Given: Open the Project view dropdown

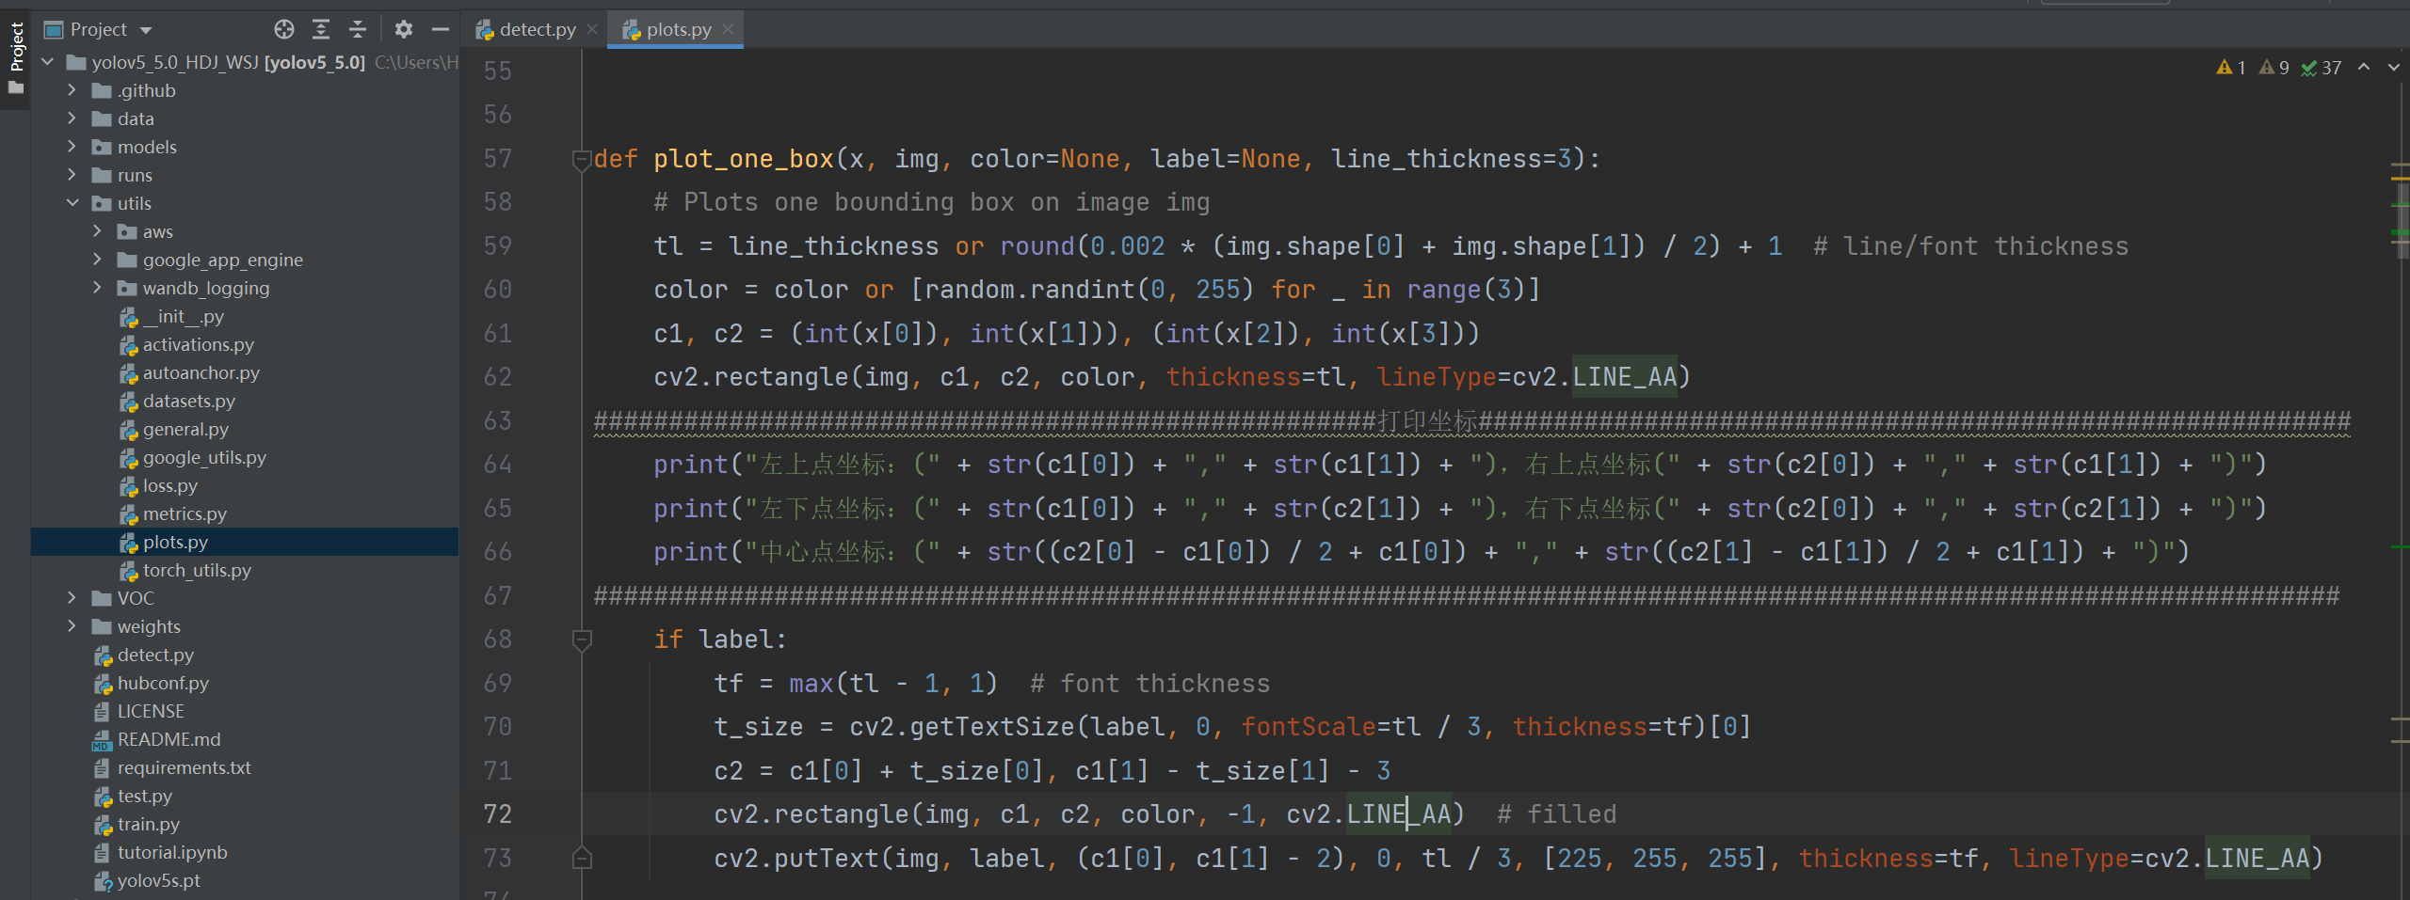Looking at the screenshot, I should [146, 30].
